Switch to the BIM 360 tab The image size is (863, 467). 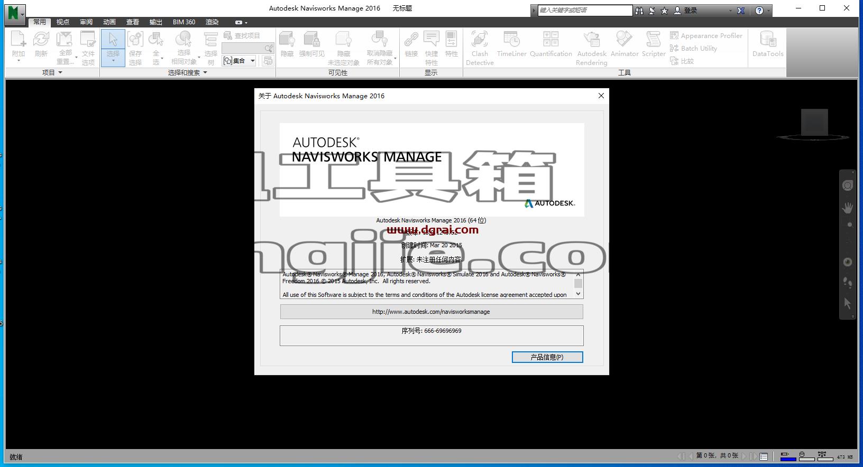(184, 22)
